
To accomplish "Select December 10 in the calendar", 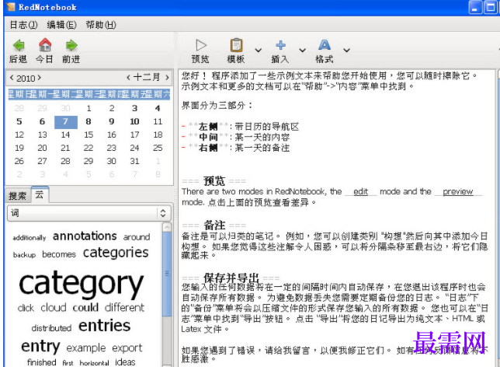I will click(134, 122).
